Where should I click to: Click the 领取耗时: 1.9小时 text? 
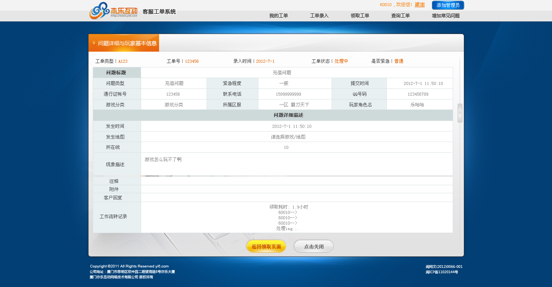click(x=289, y=207)
